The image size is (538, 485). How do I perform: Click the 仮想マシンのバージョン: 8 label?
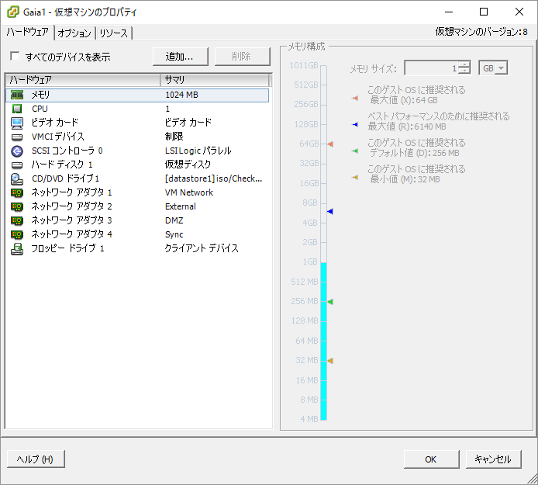click(x=481, y=32)
